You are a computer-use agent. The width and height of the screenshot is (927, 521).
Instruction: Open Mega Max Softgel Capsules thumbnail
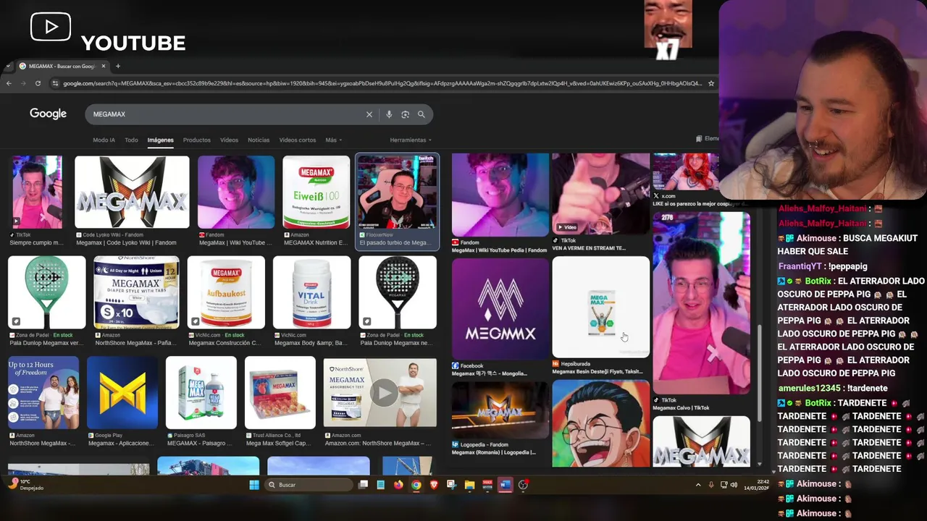click(280, 393)
